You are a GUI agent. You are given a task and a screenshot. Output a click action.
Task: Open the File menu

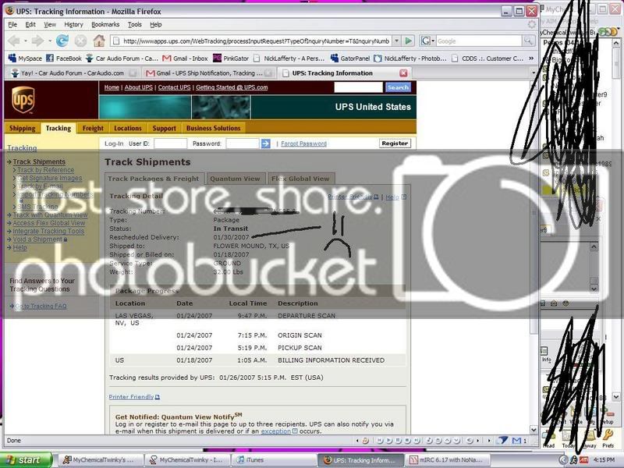pos(12,25)
